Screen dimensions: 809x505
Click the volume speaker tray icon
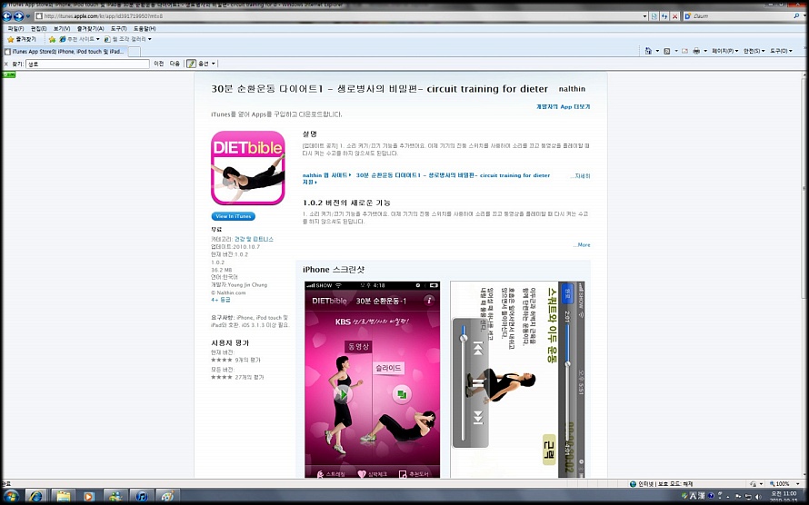(757, 496)
